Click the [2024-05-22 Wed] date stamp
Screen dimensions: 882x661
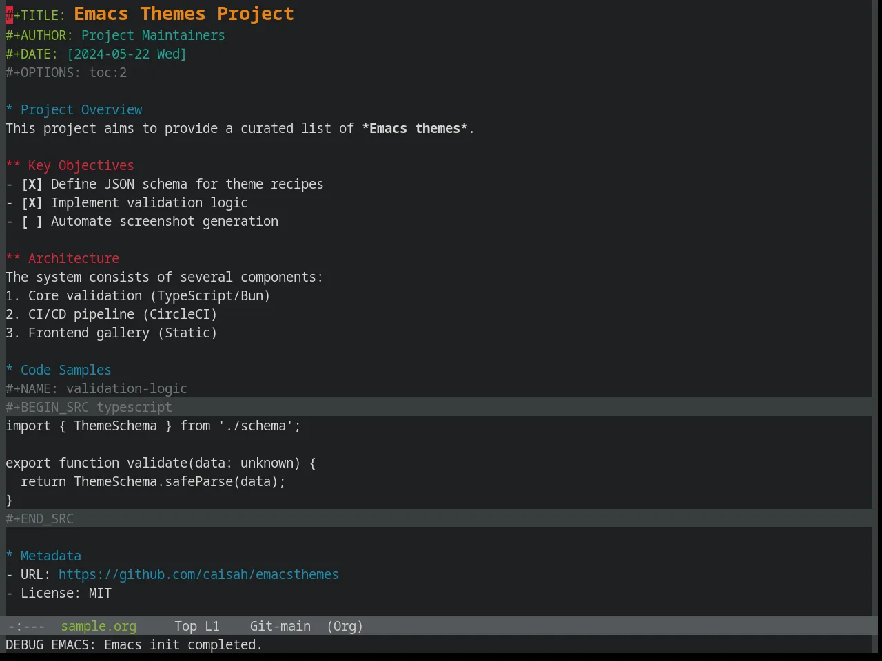click(127, 54)
